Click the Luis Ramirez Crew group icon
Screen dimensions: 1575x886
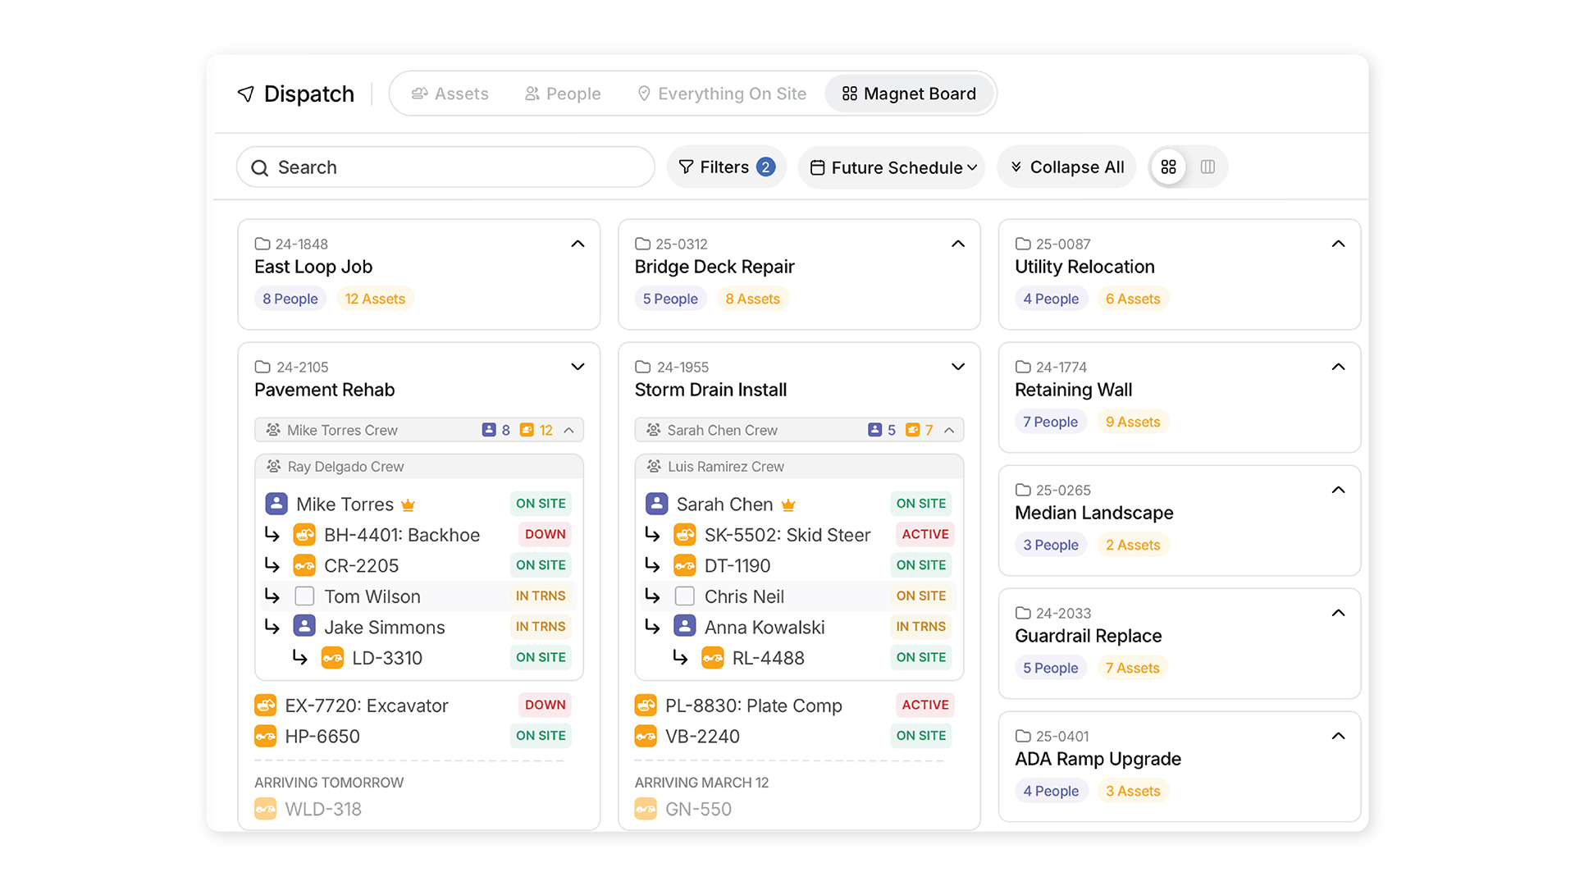tap(654, 466)
